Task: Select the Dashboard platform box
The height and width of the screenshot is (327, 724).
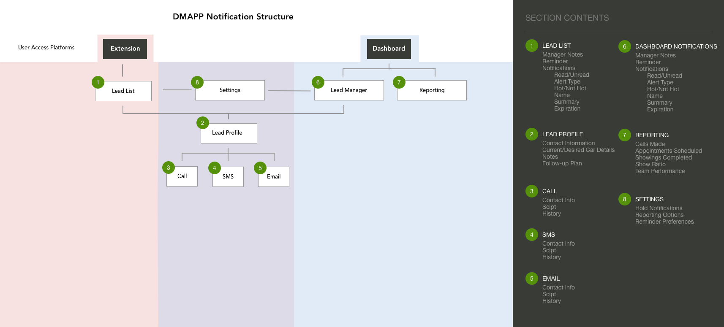Action: tap(389, 49)
